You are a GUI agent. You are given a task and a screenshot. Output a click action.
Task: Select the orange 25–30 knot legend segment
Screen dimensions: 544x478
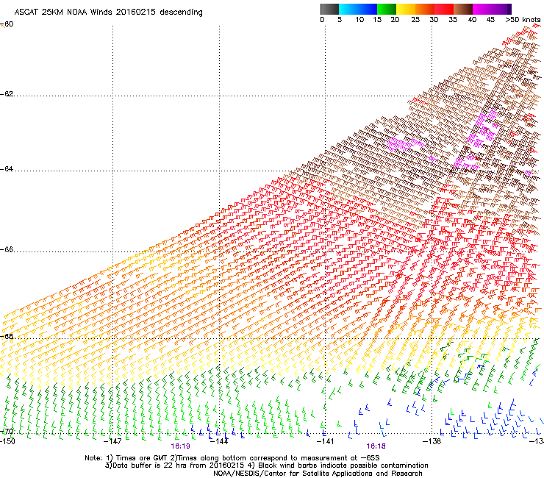point(425,9)
